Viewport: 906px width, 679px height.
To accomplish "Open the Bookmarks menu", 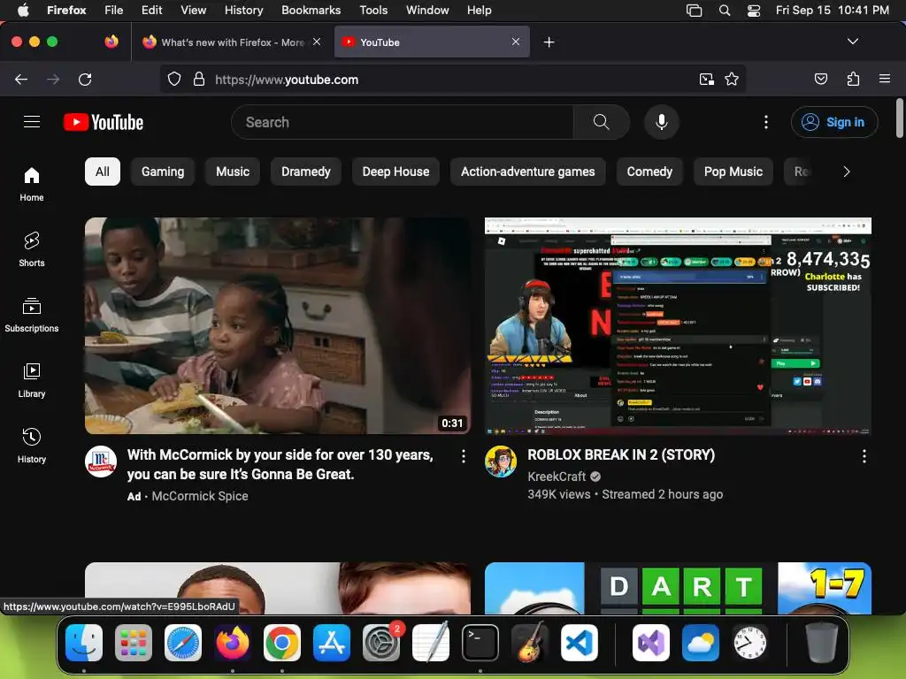I will [x=311, y=11].
